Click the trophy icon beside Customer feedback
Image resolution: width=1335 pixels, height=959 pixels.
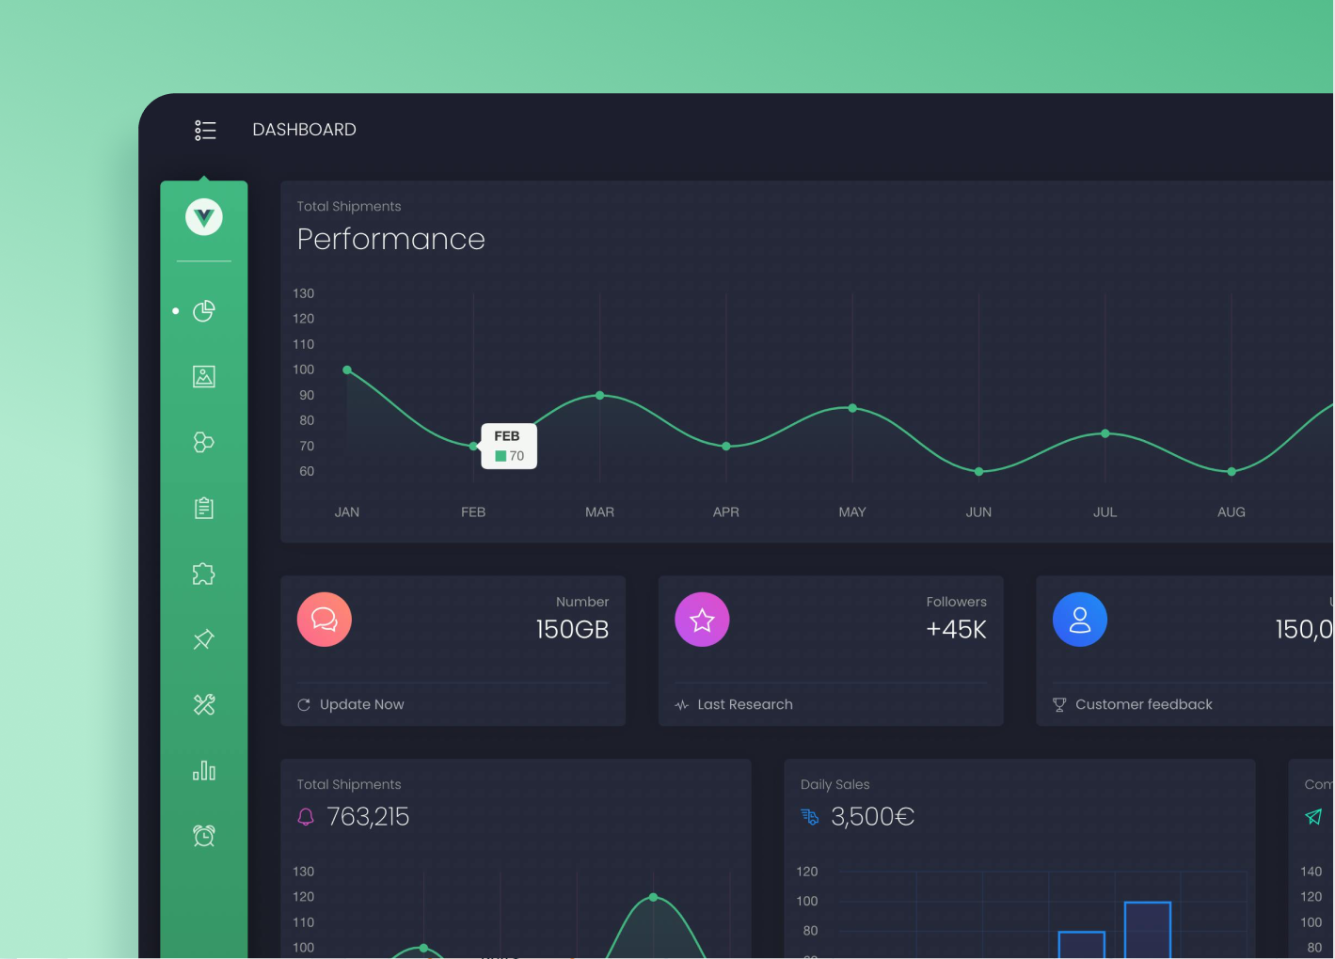coord(1059,705)
